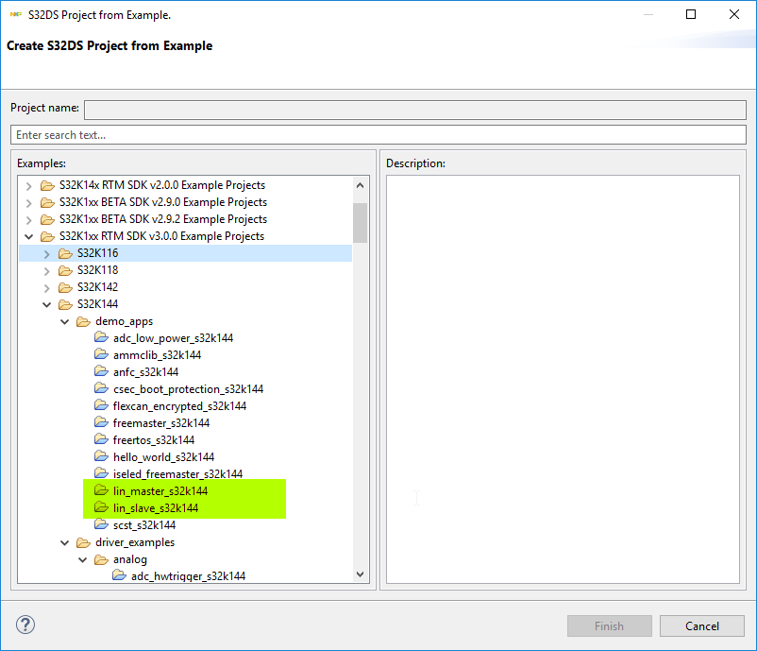Click the hello_world_s32k144 project icon
757x651 pixels.
click(101, 456)
